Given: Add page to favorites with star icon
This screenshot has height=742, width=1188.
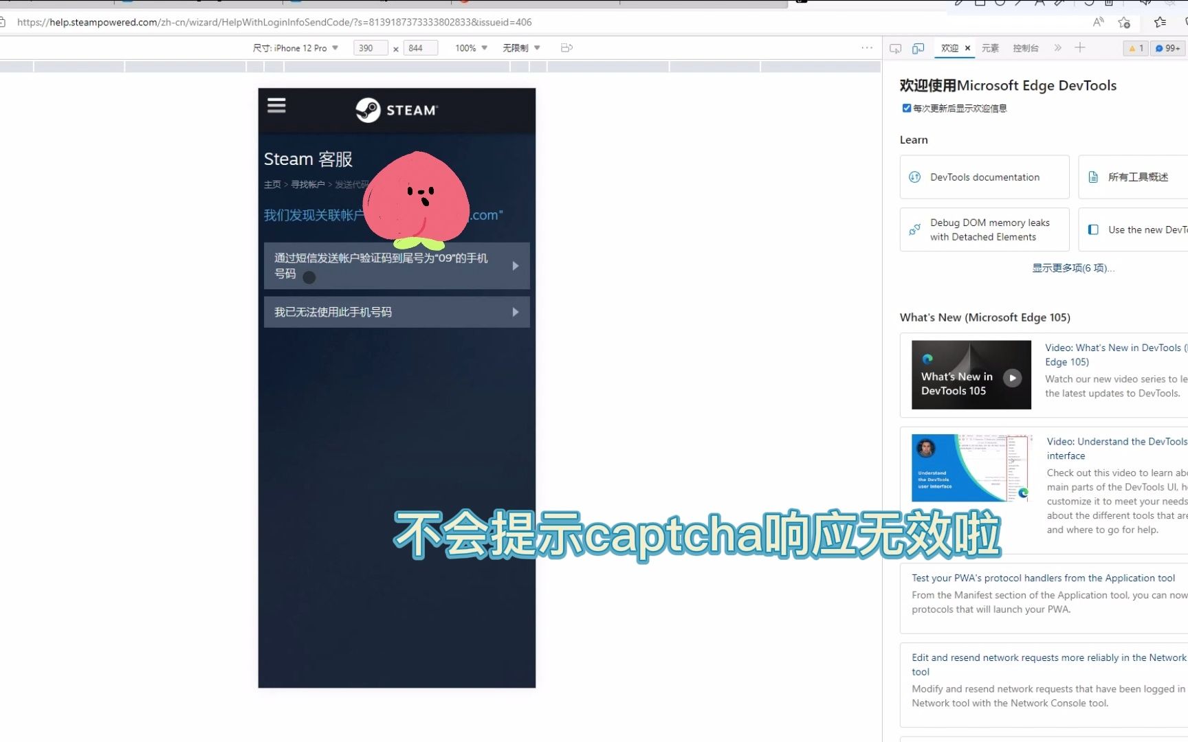Looking at the screenshot, I should (1125, 22).
